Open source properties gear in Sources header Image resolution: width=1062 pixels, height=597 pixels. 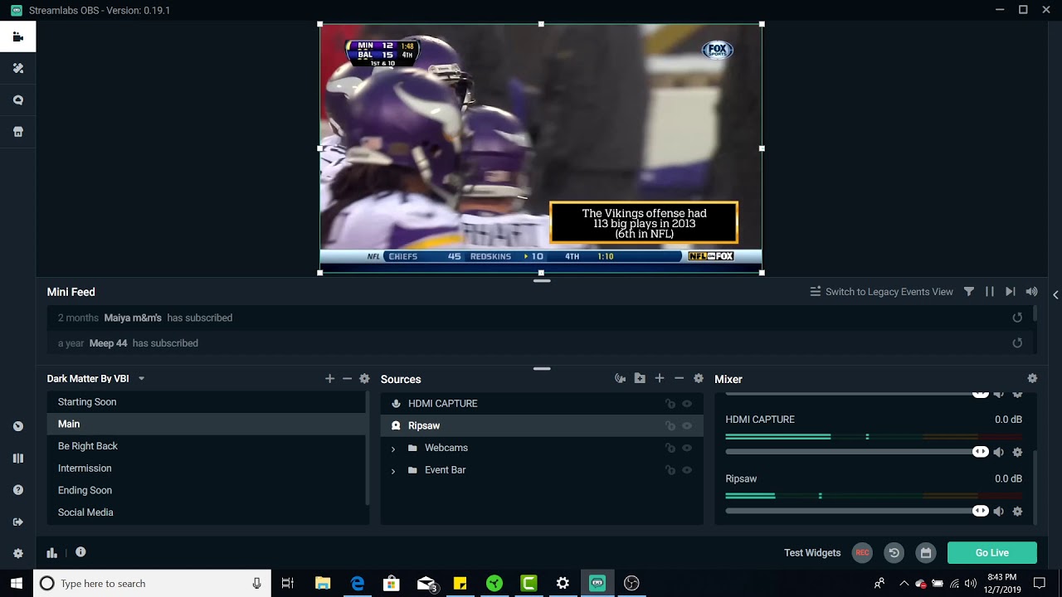pyautogui.click(x=699, y=379)
